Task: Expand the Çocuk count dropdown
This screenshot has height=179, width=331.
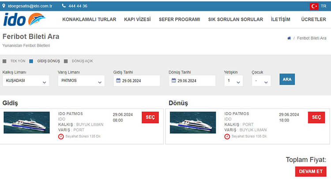Action: click(261, 81)
